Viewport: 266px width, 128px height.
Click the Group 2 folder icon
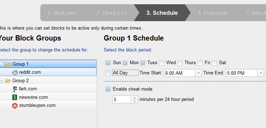coord(8,81)
